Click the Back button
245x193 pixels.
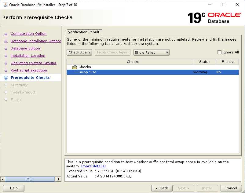pos(162,188)
